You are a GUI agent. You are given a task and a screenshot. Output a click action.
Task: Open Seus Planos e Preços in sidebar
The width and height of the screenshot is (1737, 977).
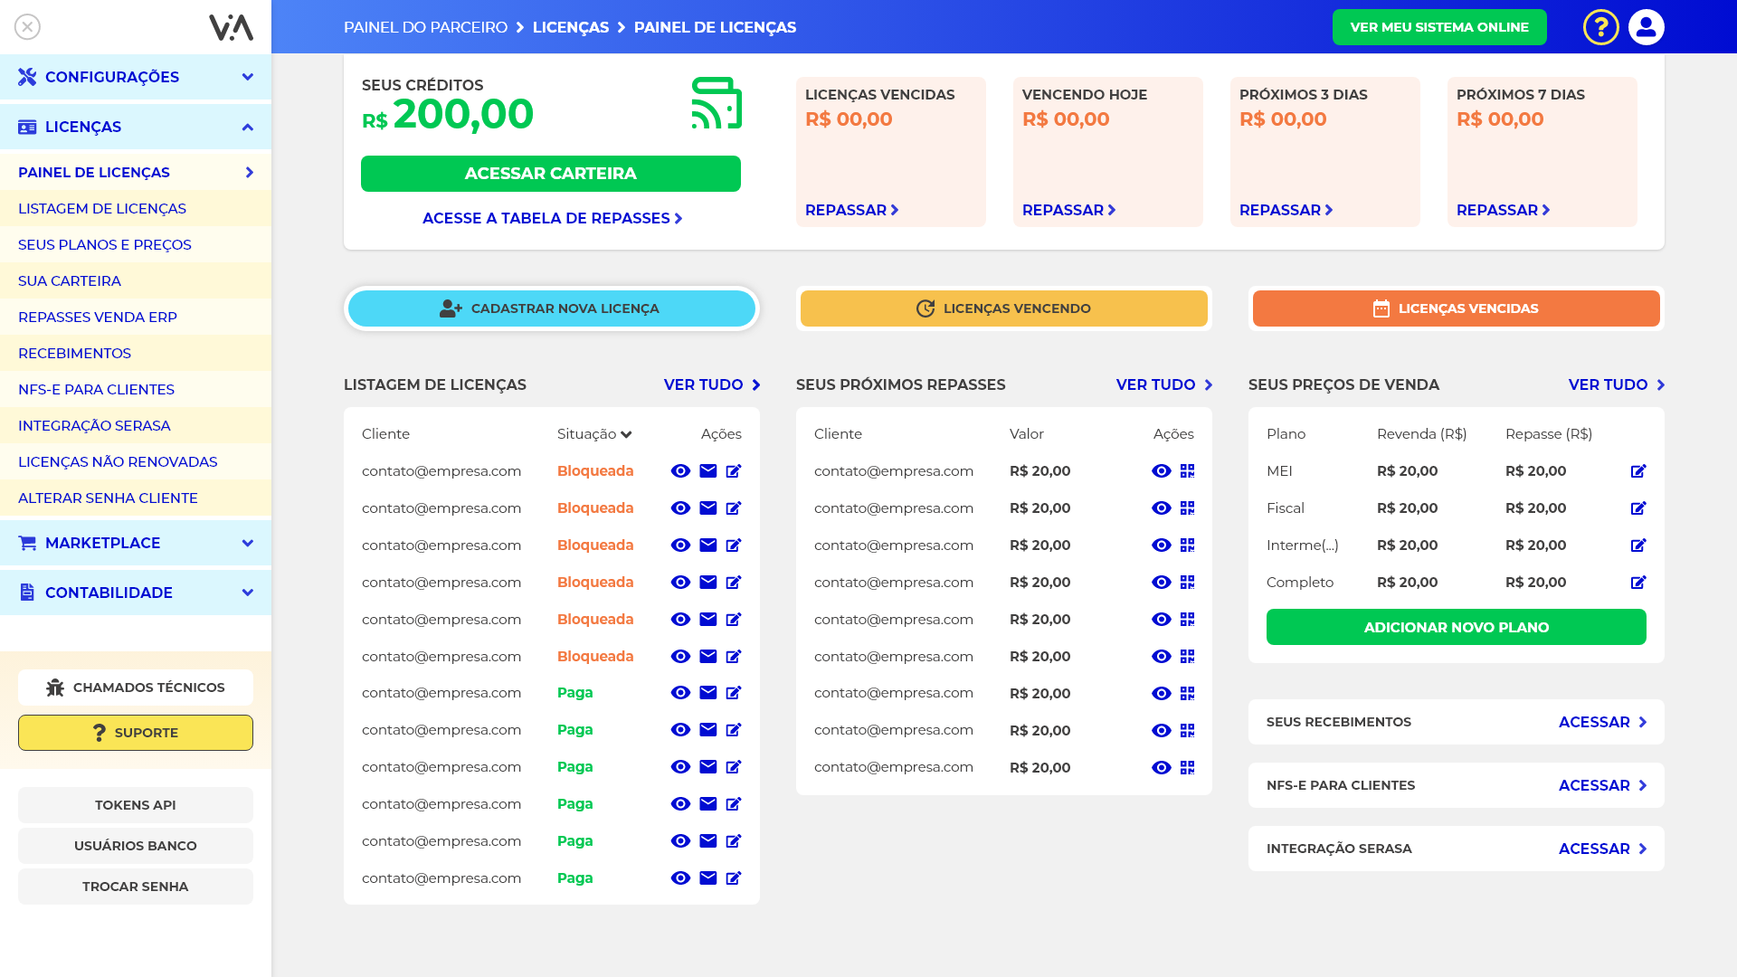(x=136, y=244)
